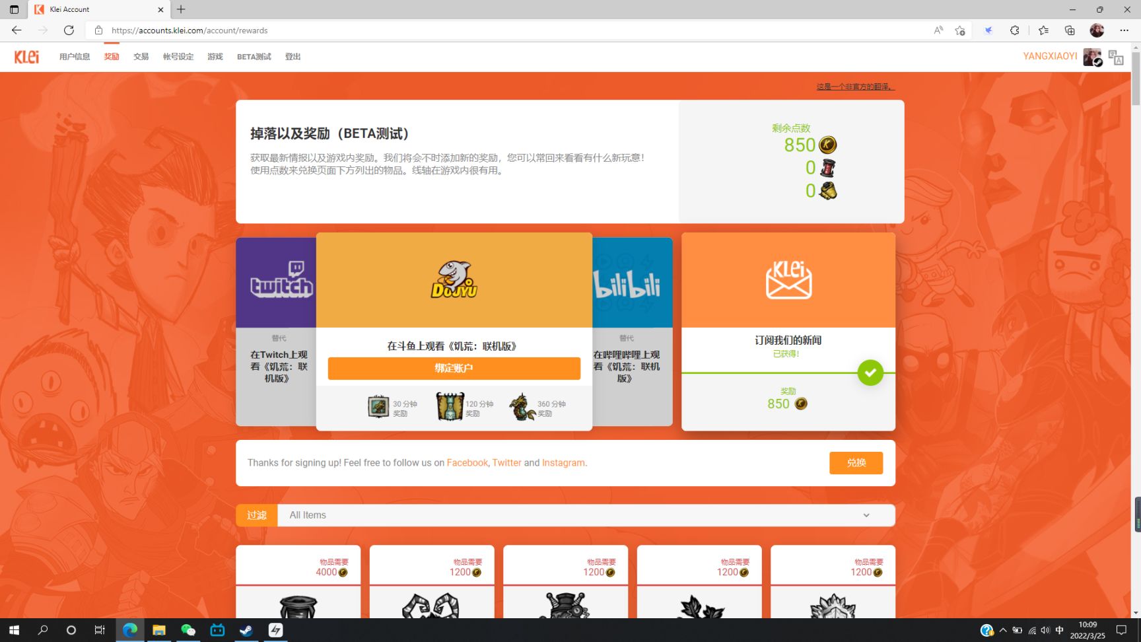The image size is (1141, 642).
Task: Open WeChat from the taskbar
Action: 188,630
